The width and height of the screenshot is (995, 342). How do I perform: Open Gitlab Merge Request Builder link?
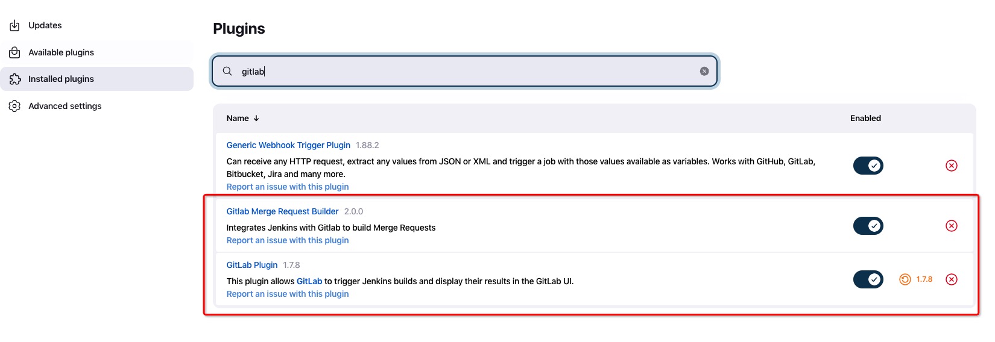282,211
